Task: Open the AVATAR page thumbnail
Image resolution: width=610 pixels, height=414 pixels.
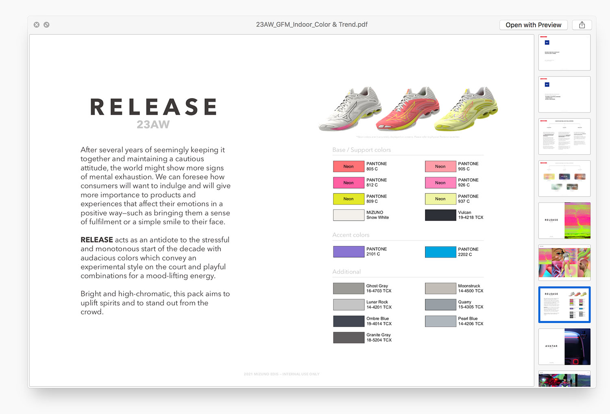Action: coord(564,346)
